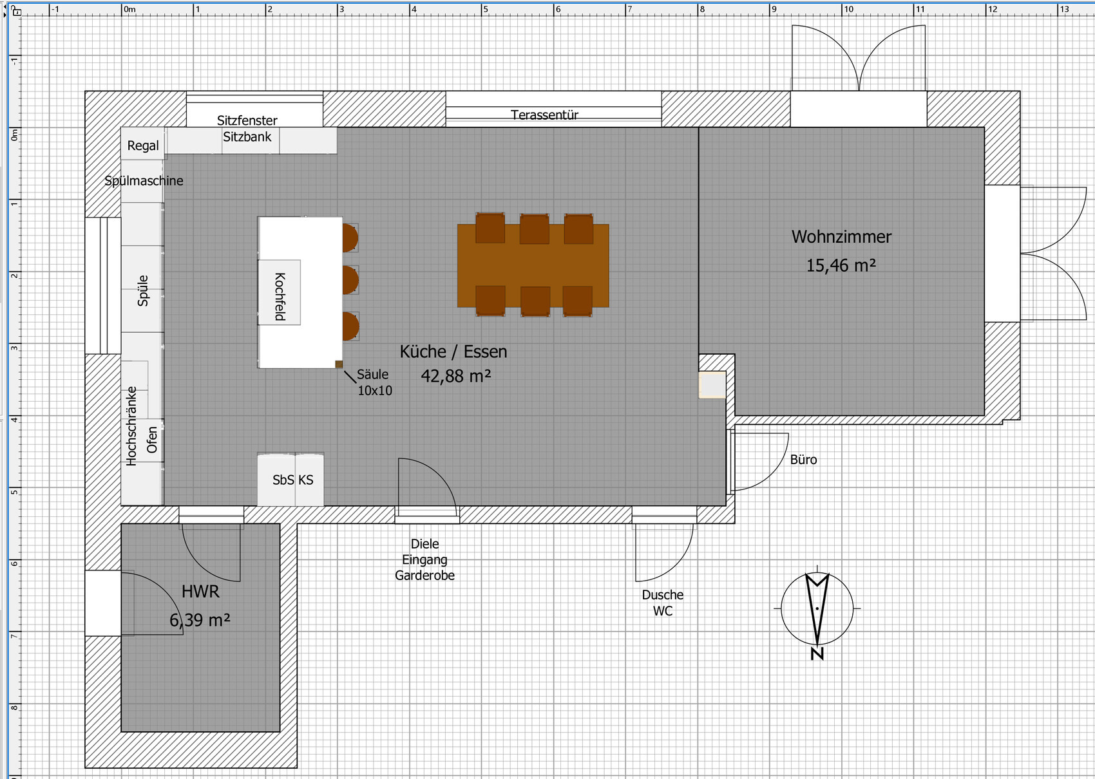1095x779 pixels.
Task: Select the brown dining table
Action: click(533, 266)
